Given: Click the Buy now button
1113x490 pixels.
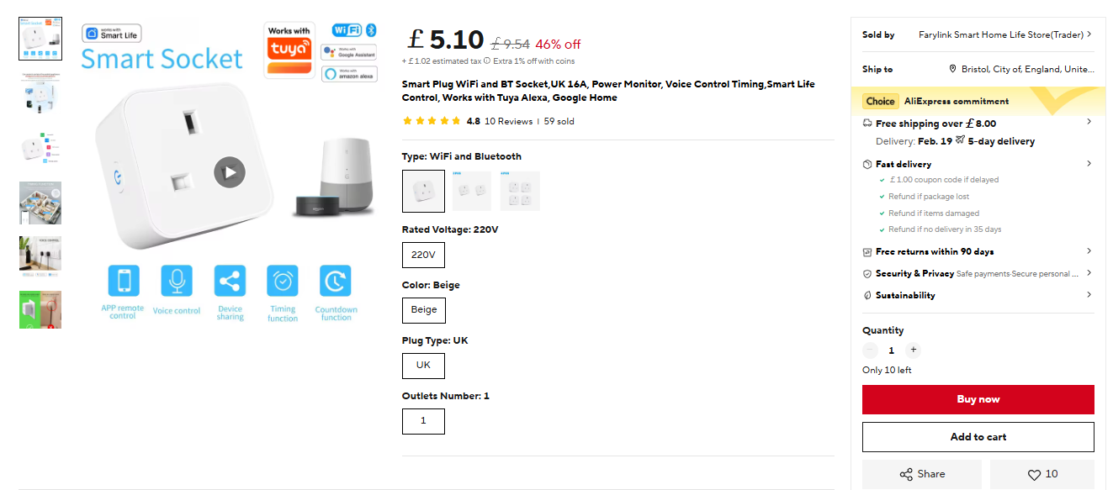Looking at the screenshot, I should click(978, 399).
